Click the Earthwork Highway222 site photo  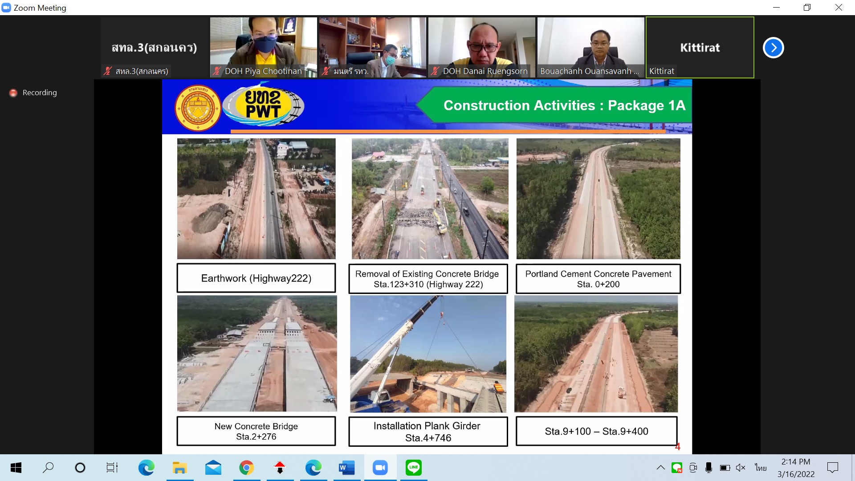click(256, 199)
